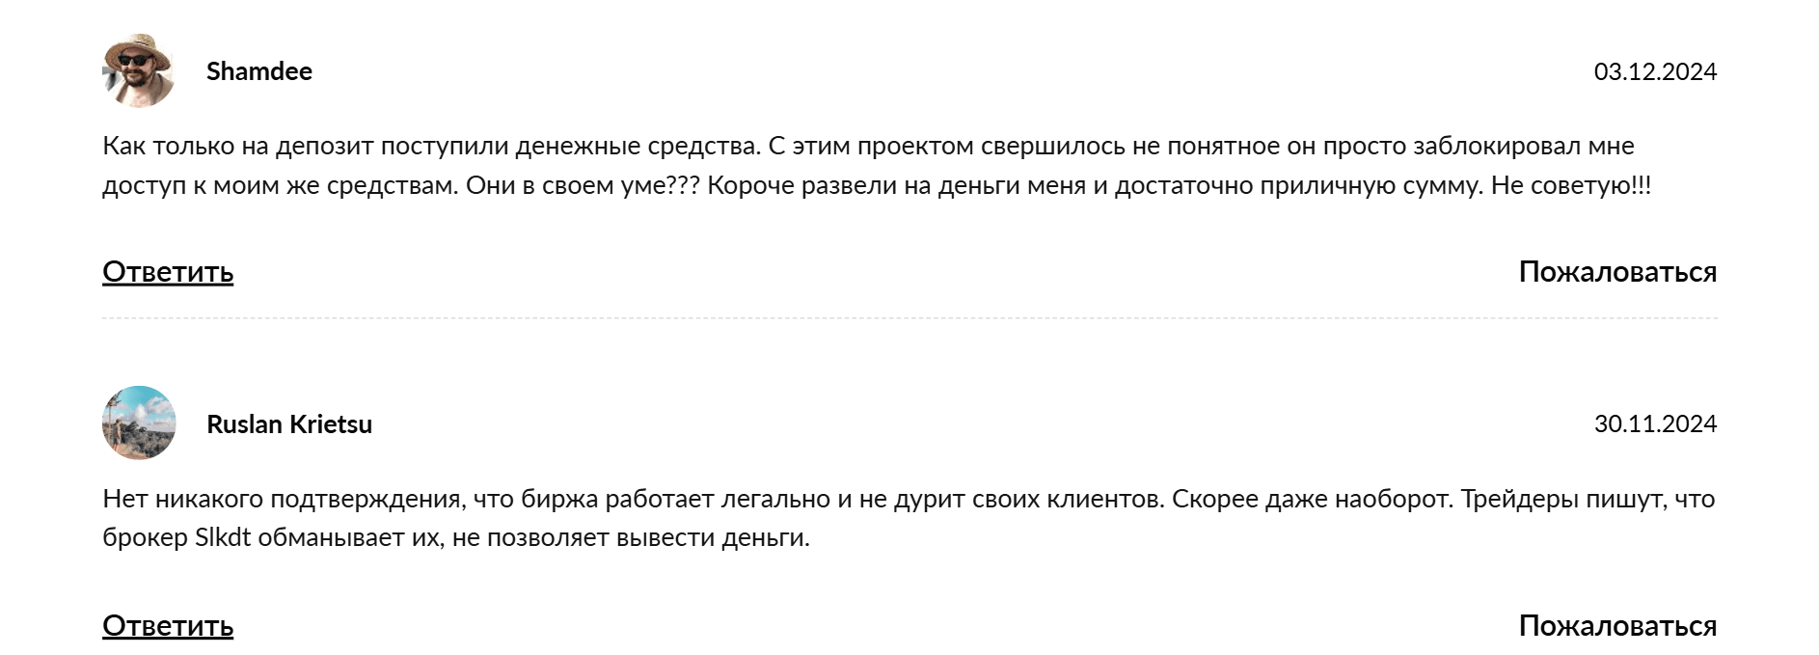1819x655 pixels.
Task: Report Ruslan Krietsu's review with Пожаловаться
Action: point(1617,625)
